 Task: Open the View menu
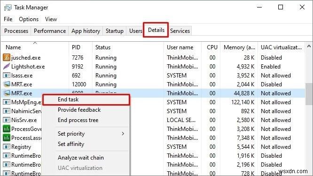click(51, 19)
